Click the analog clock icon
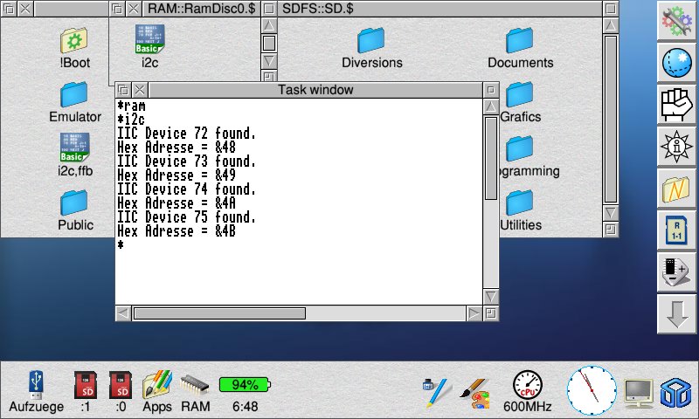 pos(592,389)
